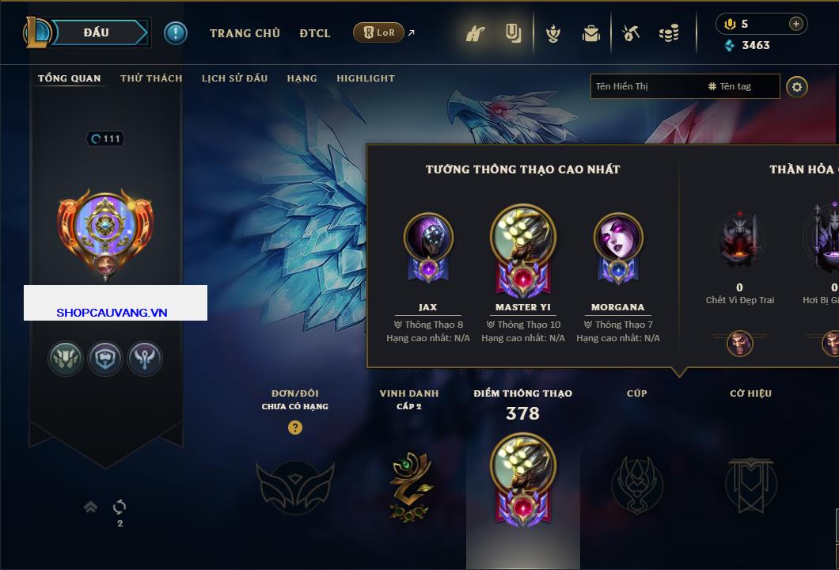Click the ĐẤU play button

(x=97, y=32)
